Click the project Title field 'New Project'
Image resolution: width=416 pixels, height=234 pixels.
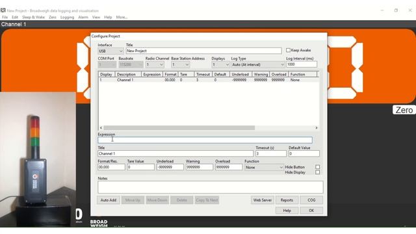(203, 51)
